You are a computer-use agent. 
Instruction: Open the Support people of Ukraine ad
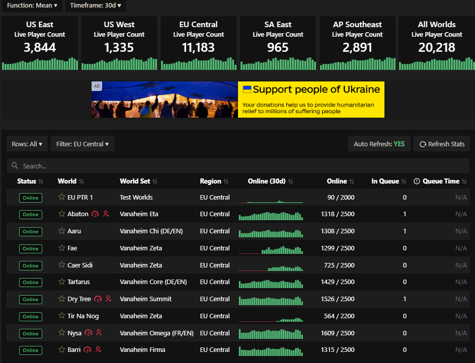coord(238,100)
